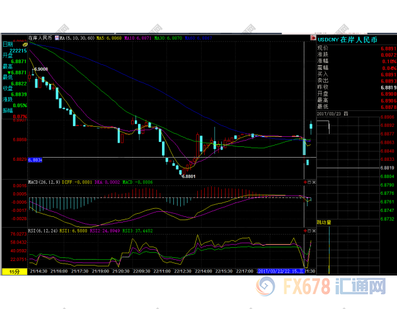Viewport: 397px width, 309px height.
Task: Open the 15分 period selector
Action: 13,271
